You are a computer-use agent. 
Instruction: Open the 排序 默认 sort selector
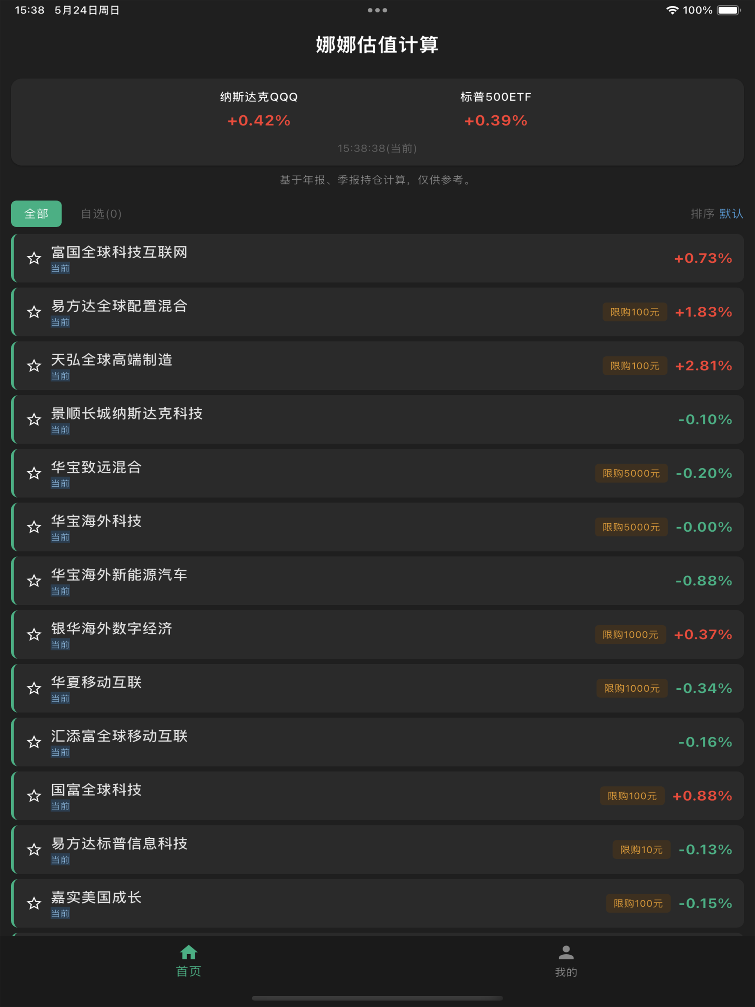717,213
